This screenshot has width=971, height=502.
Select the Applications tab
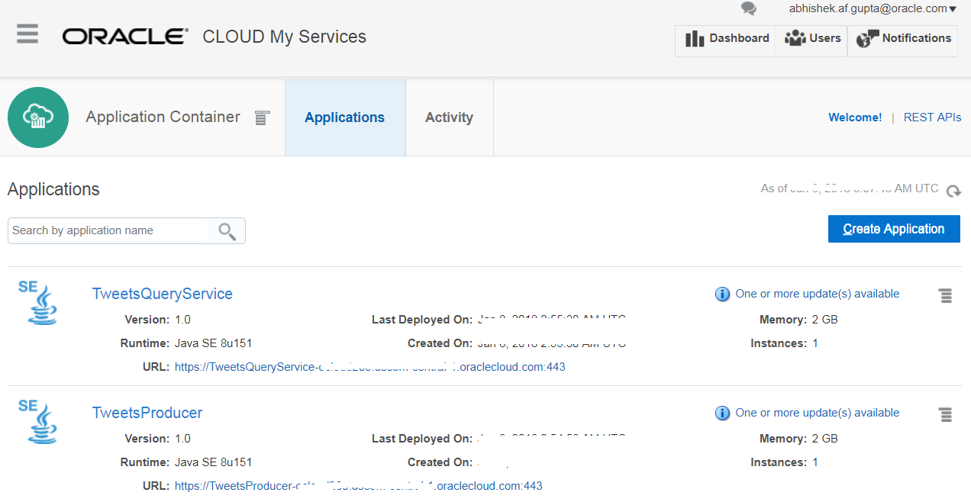click(344, 117)
